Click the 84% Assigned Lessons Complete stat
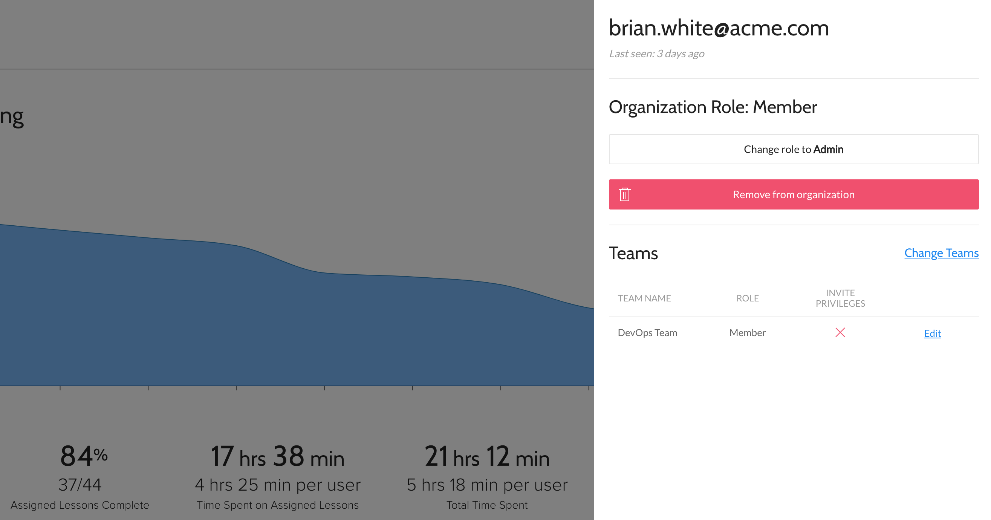The image size is (991, 520). [84, 457]
